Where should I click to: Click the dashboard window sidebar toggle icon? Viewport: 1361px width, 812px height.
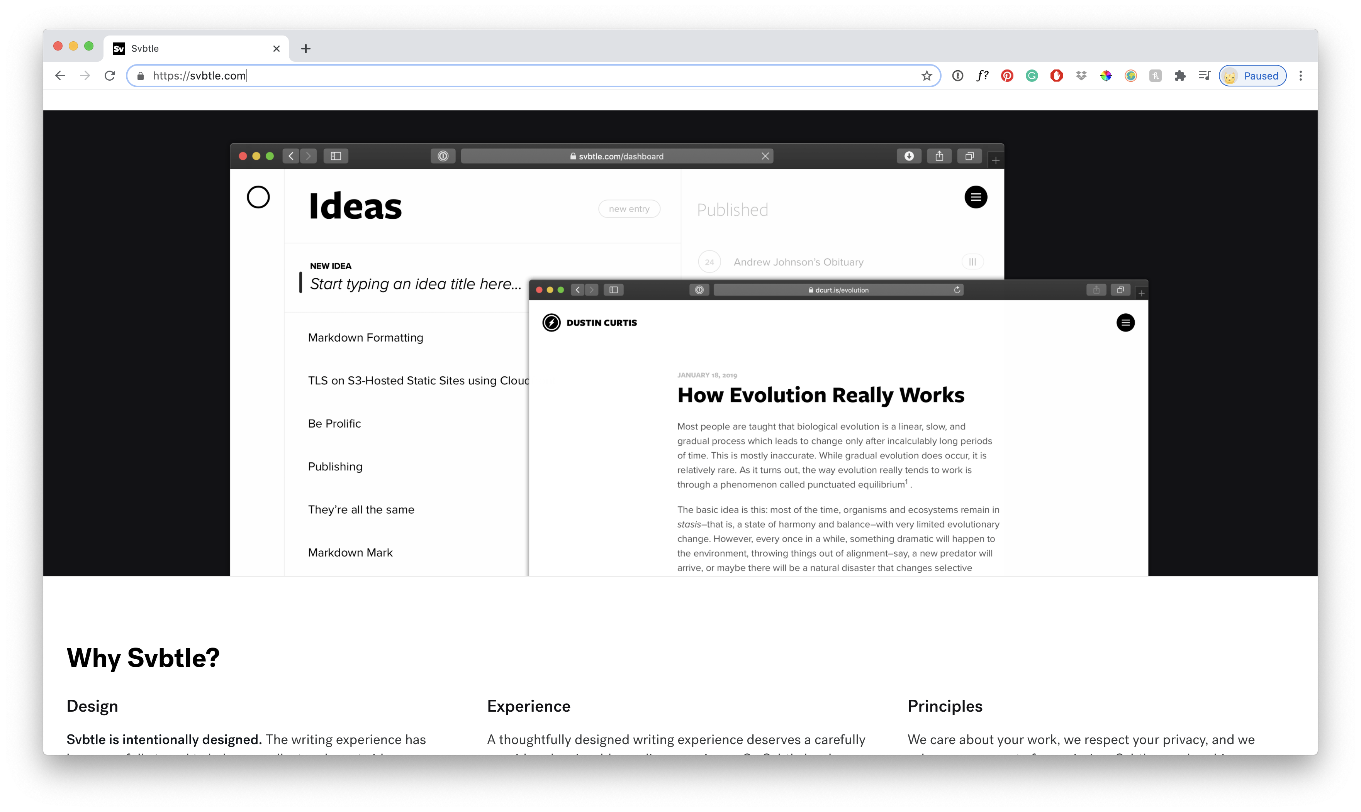tap(336, 156)
